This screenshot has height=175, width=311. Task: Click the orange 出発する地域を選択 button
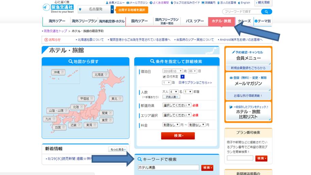coord(132,10)
